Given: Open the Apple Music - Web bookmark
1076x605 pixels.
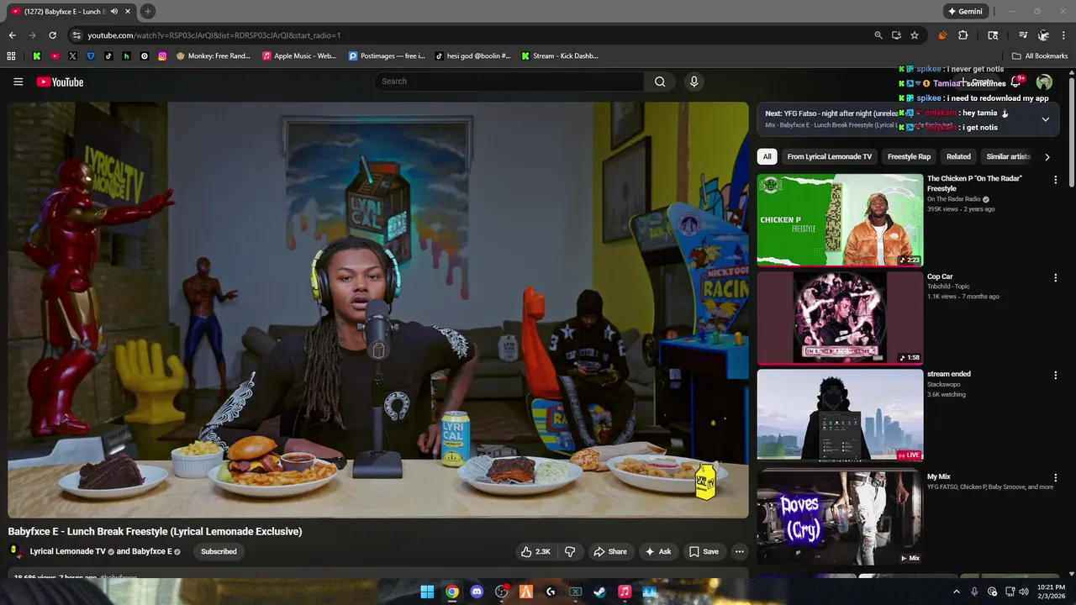Looking at the screenshot, I should [299, 56].
